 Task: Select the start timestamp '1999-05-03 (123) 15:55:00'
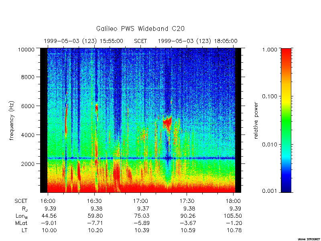click(x=83, y=41)
